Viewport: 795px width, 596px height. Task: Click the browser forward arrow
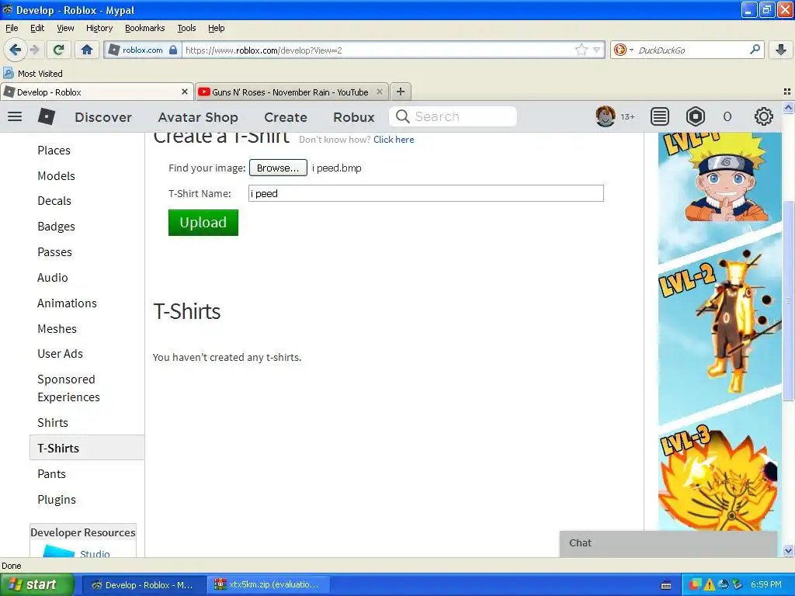pos(35,50)
